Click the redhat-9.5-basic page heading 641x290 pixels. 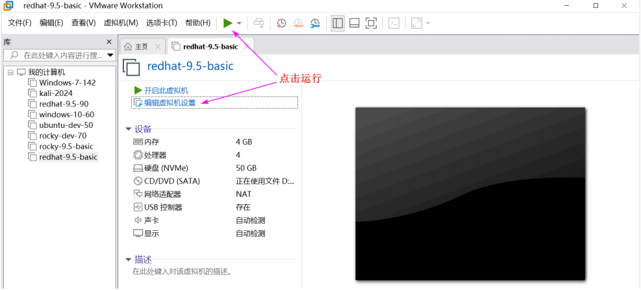190,66
